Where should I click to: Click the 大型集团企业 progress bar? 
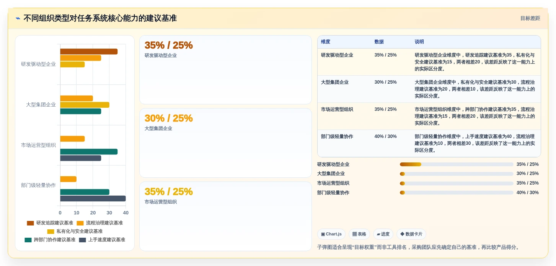coord(457,174)
